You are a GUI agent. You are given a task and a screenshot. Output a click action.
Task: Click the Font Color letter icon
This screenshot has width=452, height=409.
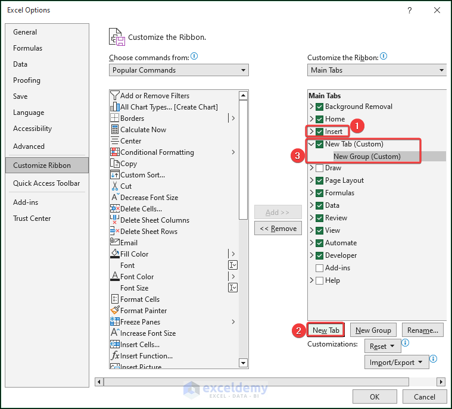(115, 276)
